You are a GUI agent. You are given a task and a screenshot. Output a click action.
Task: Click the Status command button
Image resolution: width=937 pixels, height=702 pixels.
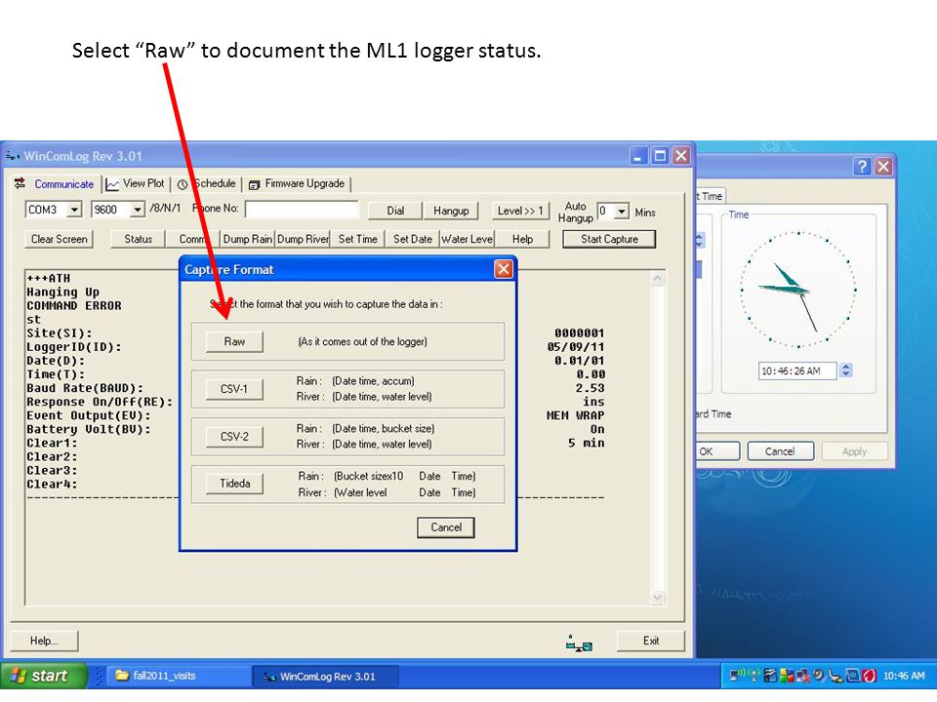pos(138,239)
